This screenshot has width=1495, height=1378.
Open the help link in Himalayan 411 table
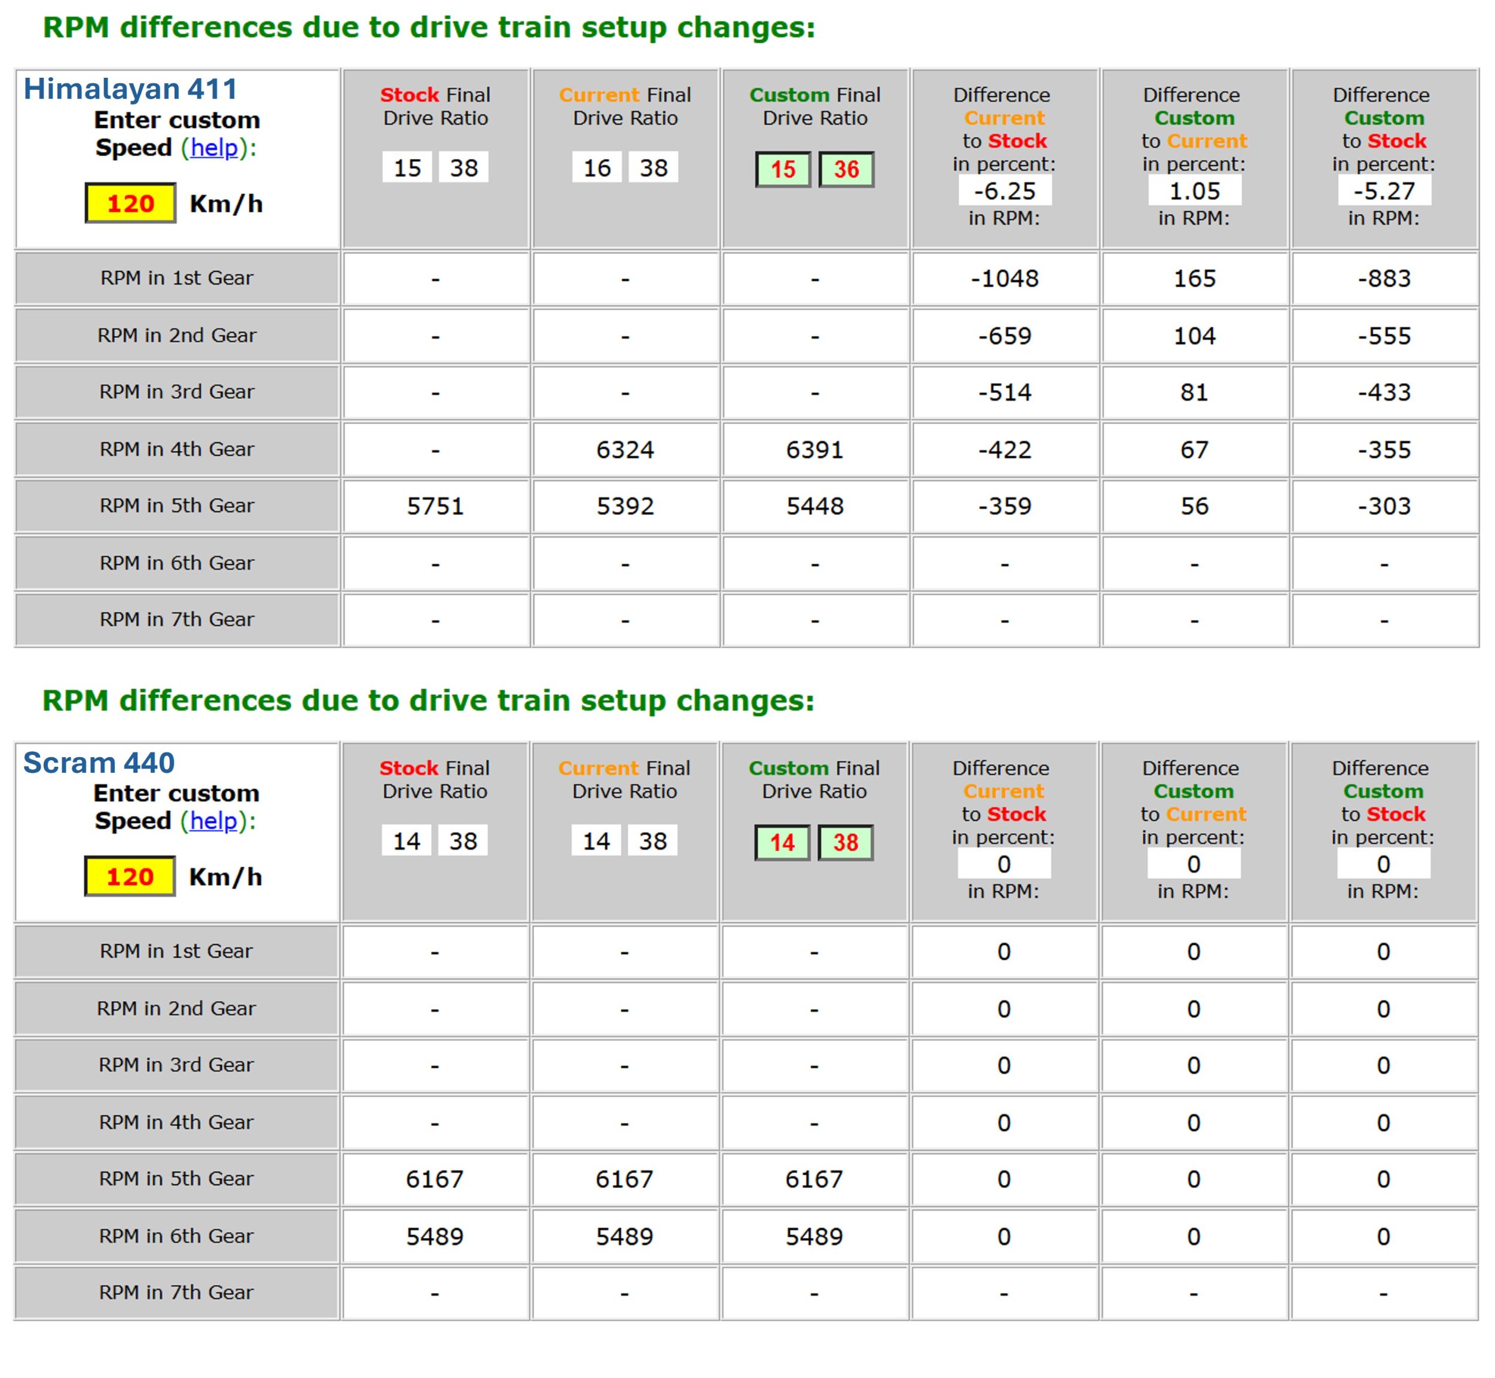214,148
